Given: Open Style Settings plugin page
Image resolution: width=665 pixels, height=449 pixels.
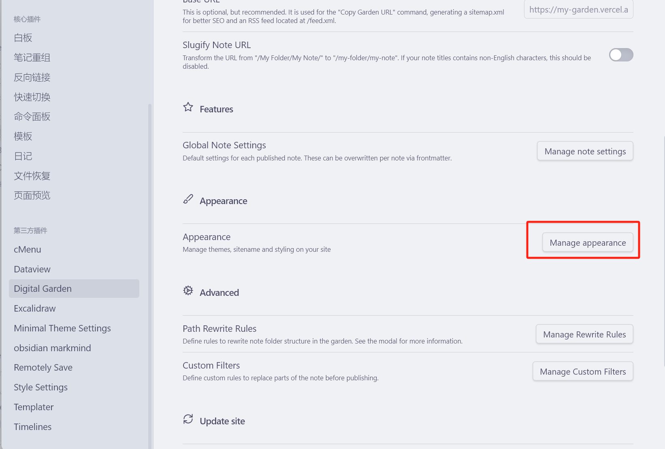Looking at the screenshot, I should click(x=41, y=387).
